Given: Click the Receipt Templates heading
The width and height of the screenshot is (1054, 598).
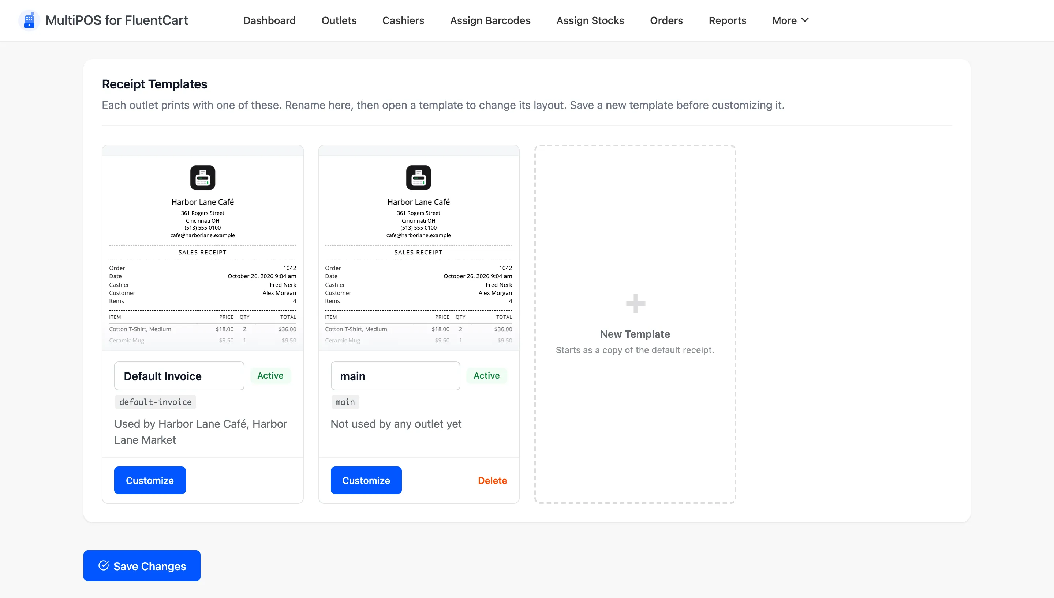Looking at the screenshot, I should point(154,84).
